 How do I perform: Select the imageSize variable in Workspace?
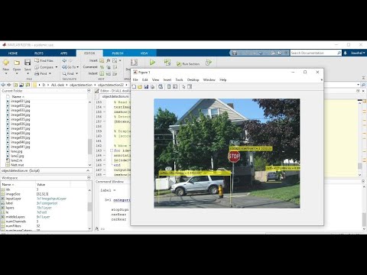click(13, 194)
